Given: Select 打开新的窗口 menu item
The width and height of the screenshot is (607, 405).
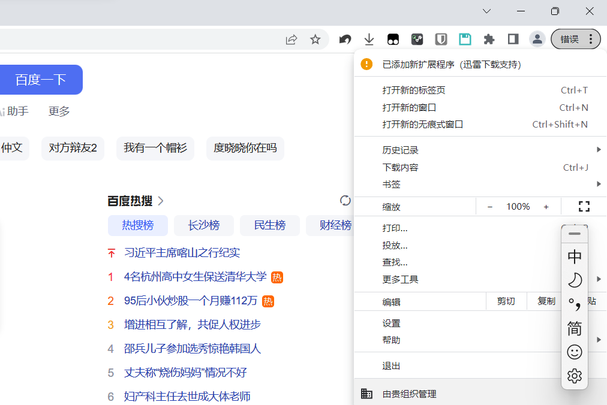Looking at the screenshot, I should tap(480, 107).
